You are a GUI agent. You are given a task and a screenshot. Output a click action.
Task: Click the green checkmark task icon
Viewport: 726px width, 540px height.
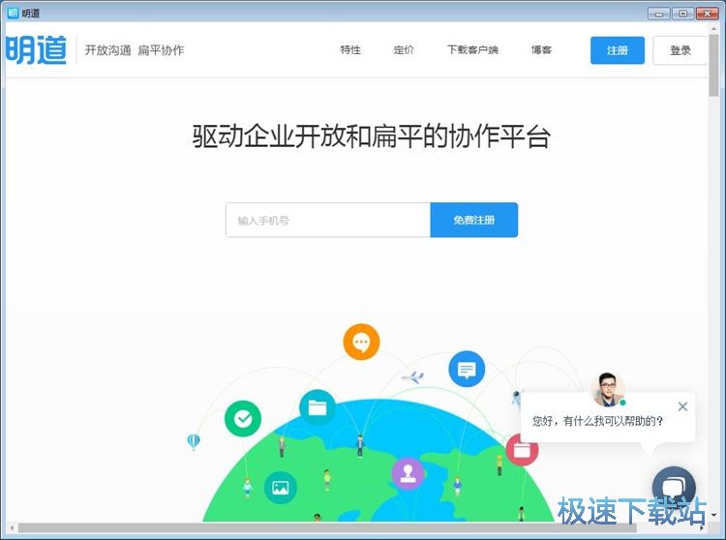[x=243, y=419]
